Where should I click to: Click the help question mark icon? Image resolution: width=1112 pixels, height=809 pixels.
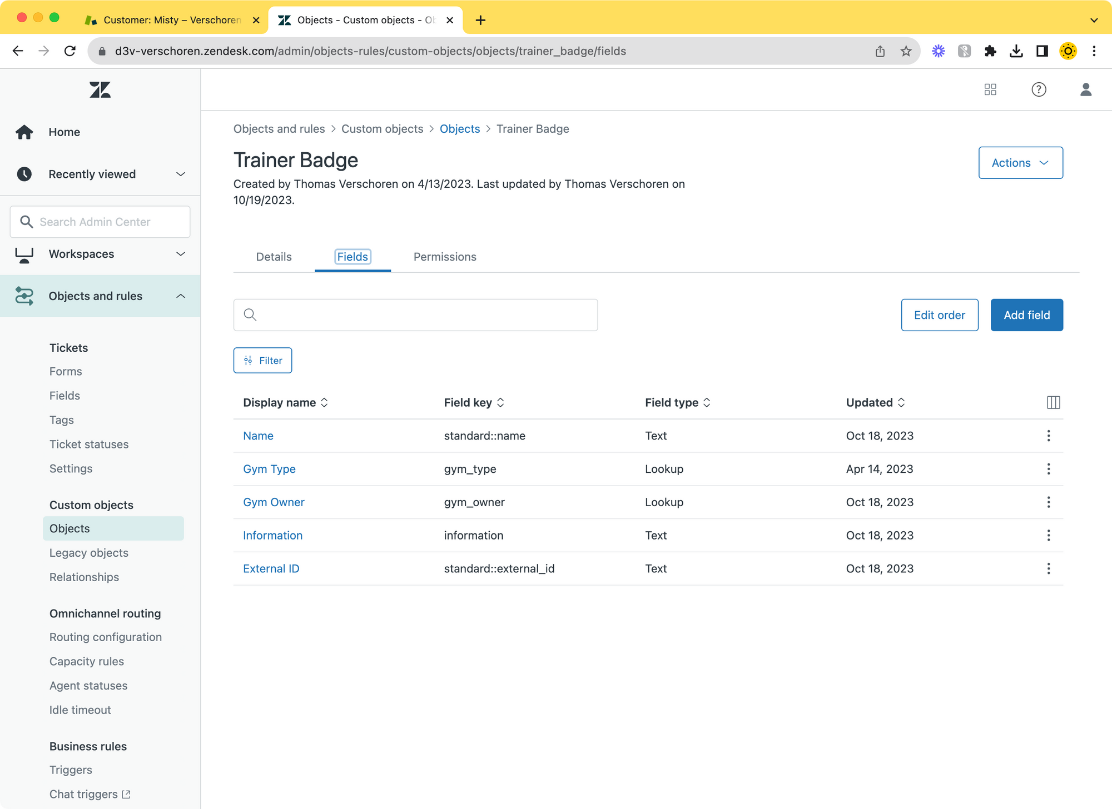coord(1039,89)
